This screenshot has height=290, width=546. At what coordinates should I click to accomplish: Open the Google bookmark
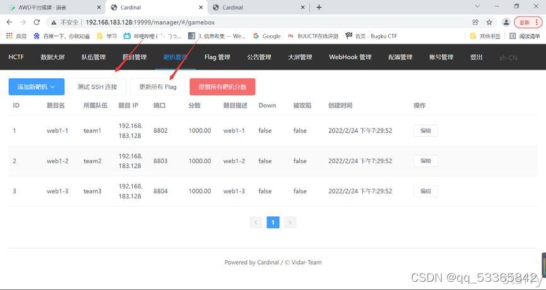[x=267, y=36]
